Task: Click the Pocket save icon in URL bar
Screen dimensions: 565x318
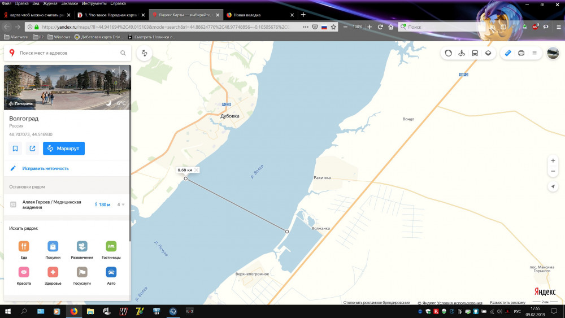Action: pos(315,27)
